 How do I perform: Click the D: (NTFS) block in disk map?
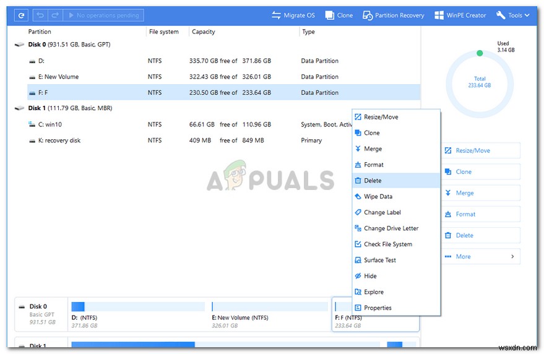pyautogui.click(x=138, y=315)
